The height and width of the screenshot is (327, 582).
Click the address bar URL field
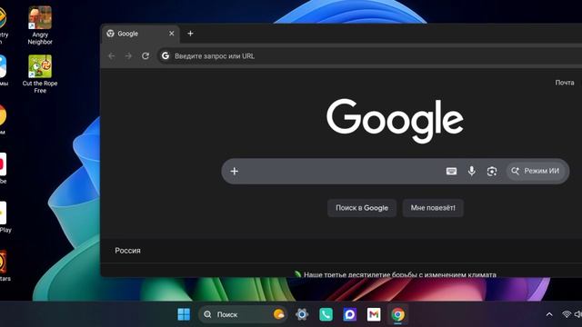click(369, 56)
